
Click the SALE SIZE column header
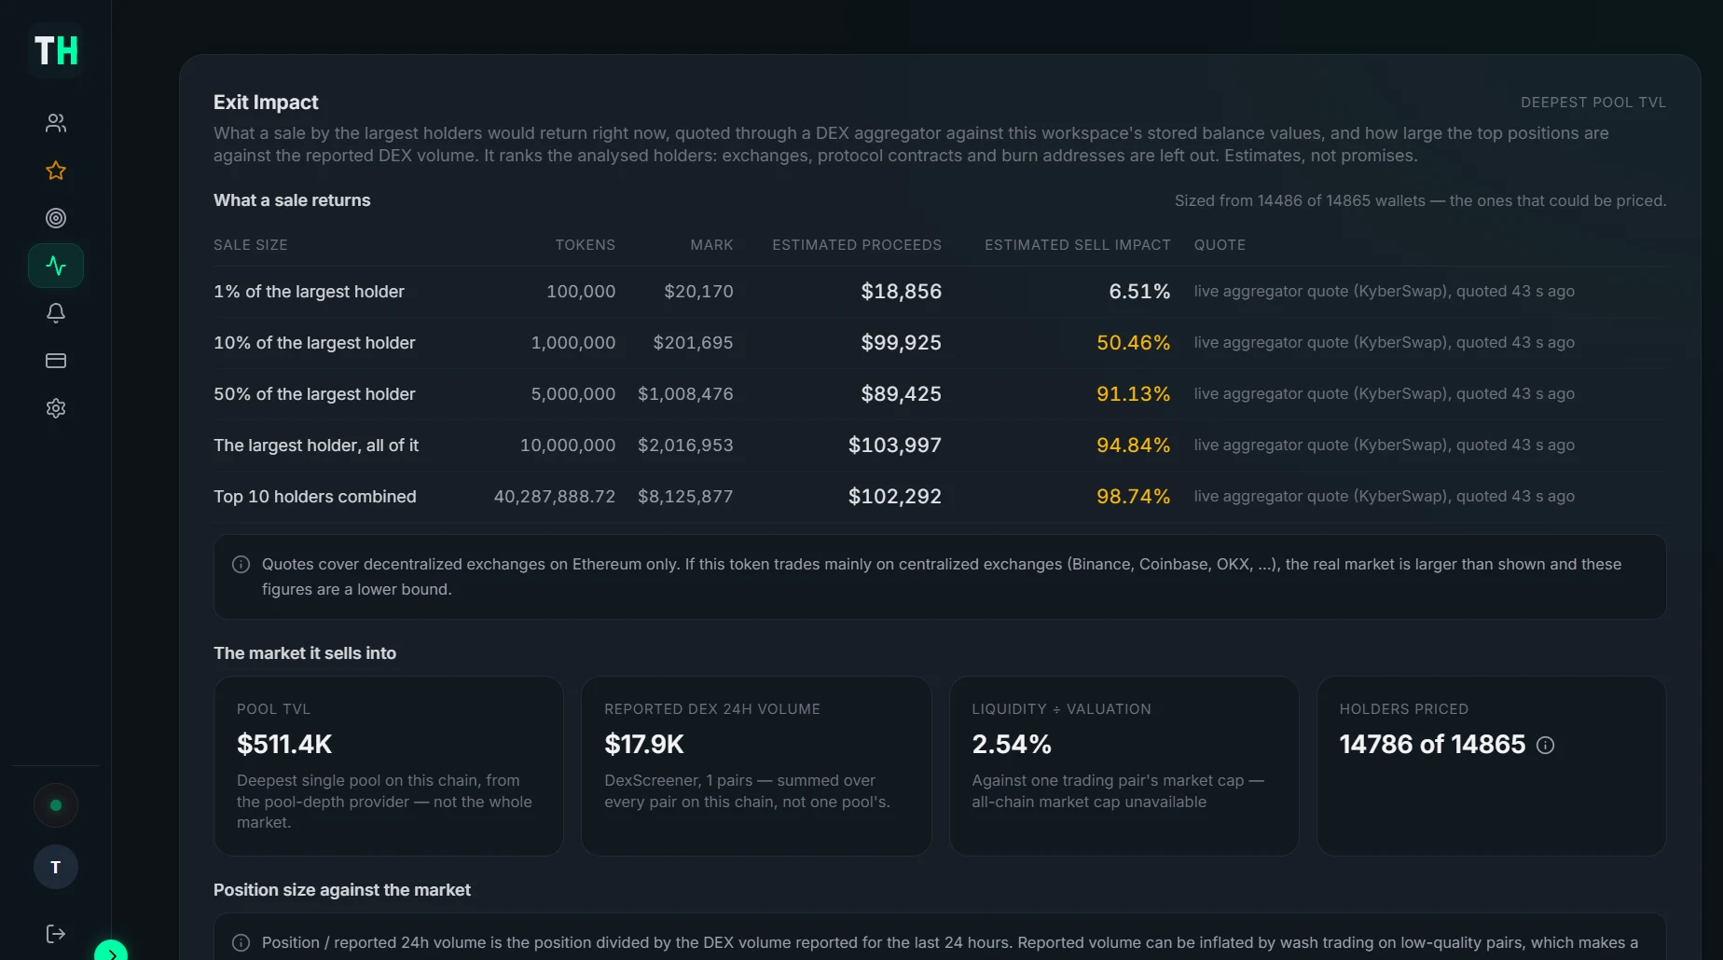(251, 245)
